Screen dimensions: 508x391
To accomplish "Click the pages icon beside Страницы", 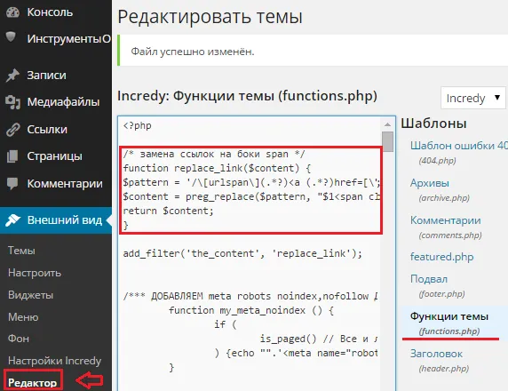I will tap(12, 156).
